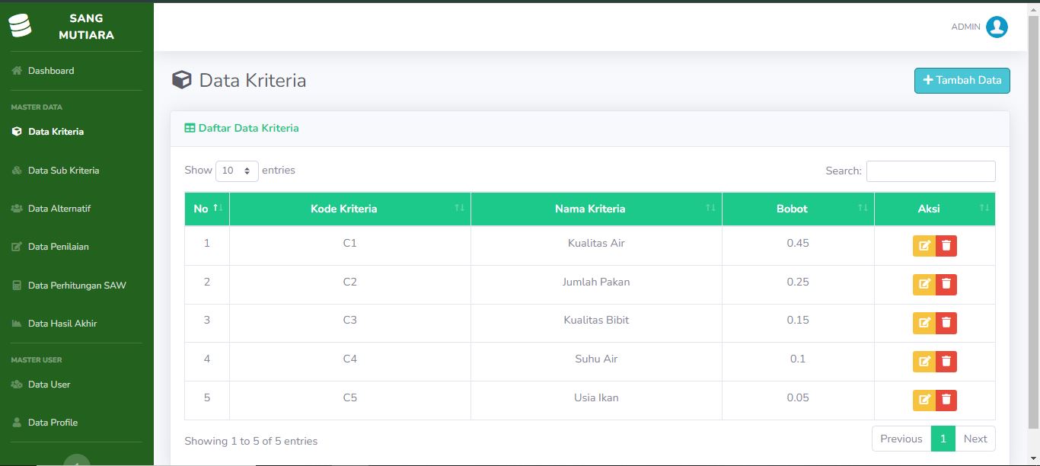Screen dimensions: 1040x466
Task: Open the Dashboard menu item
Action: click(x=51, y=71)
